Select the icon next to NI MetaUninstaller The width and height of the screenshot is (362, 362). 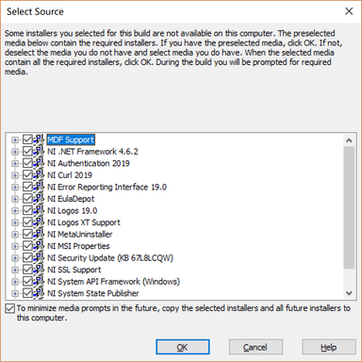pyautogui.click(x=39, y=234)
